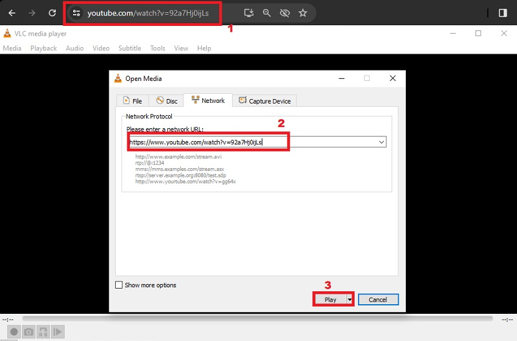Click the record button in VLC
The width and height of the screenshot is (517, 341).
point(14,332)
